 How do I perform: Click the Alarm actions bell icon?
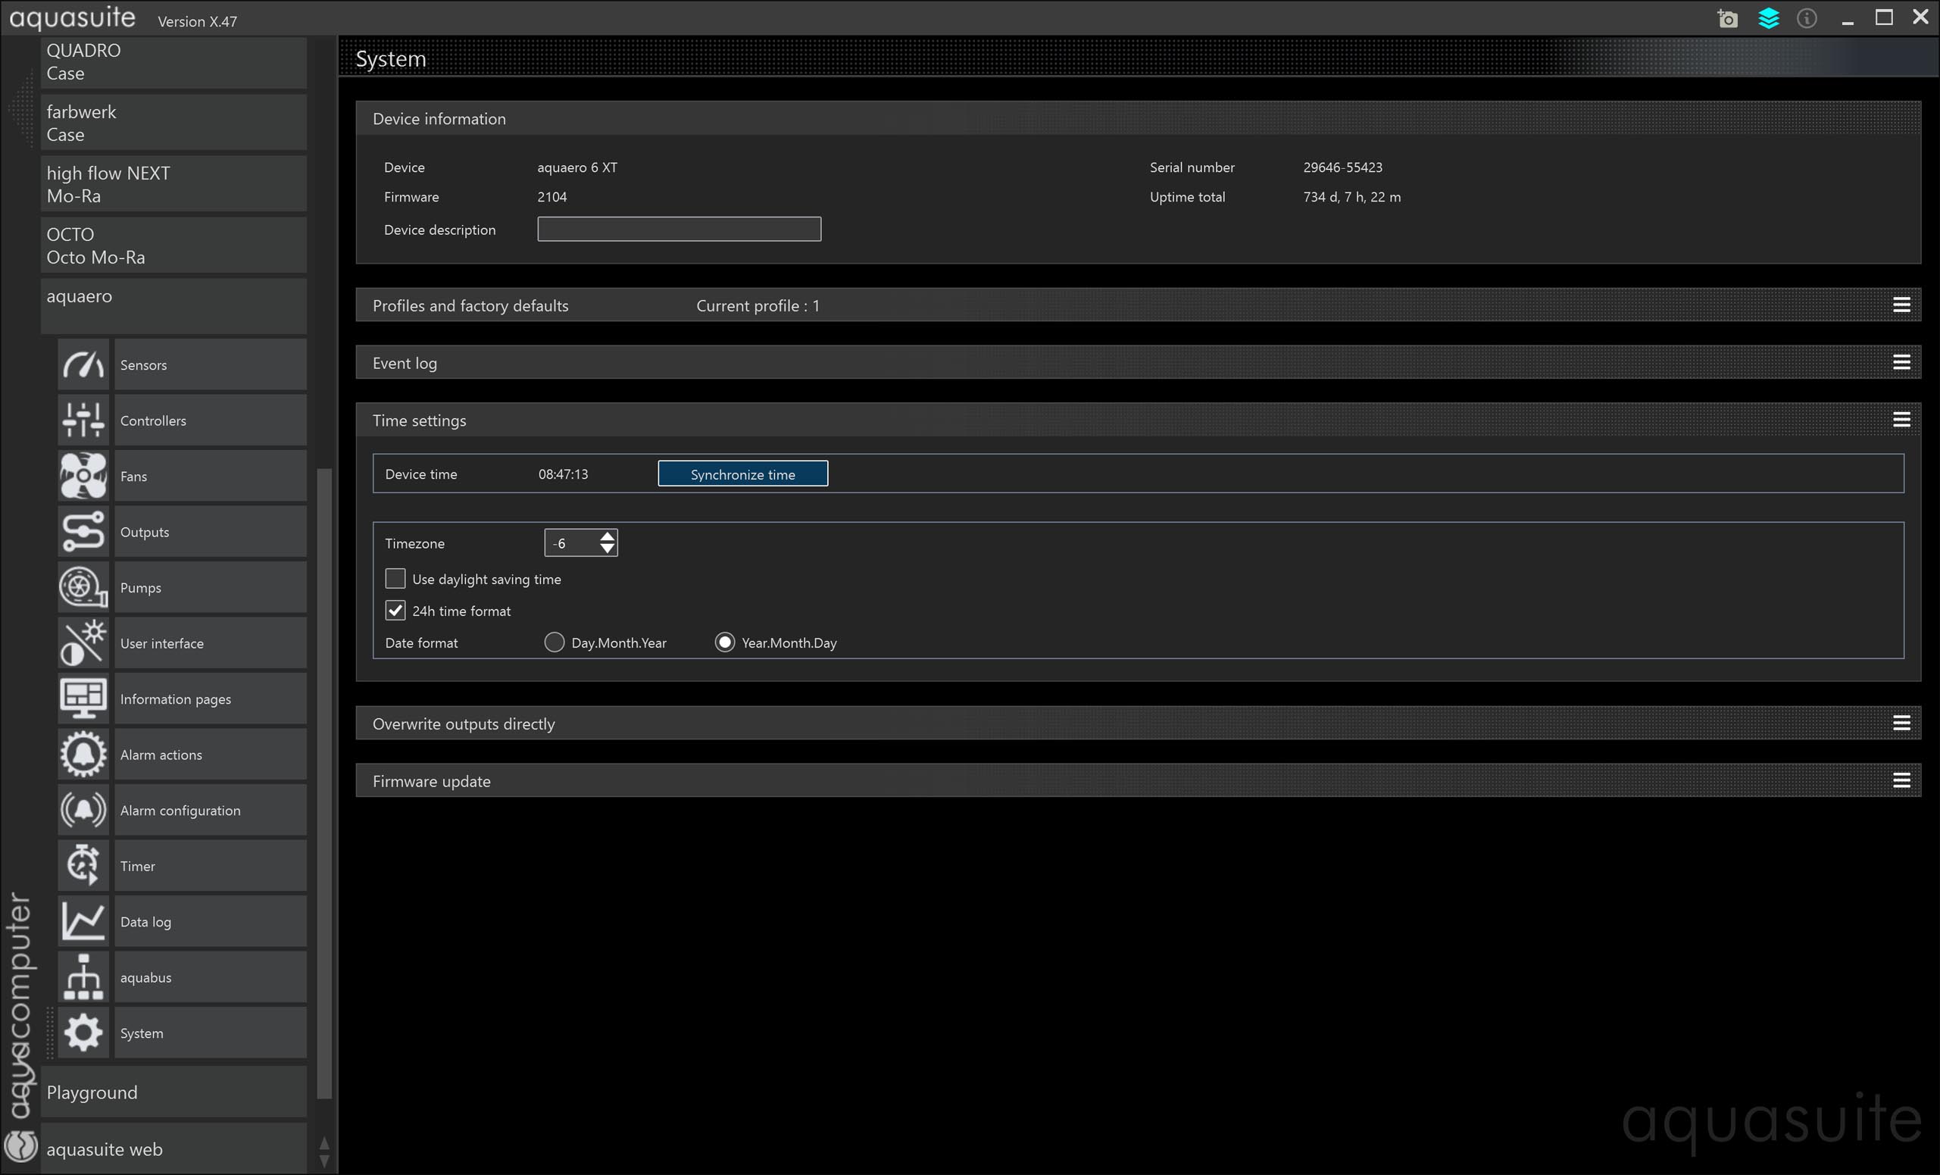(83, 755)
